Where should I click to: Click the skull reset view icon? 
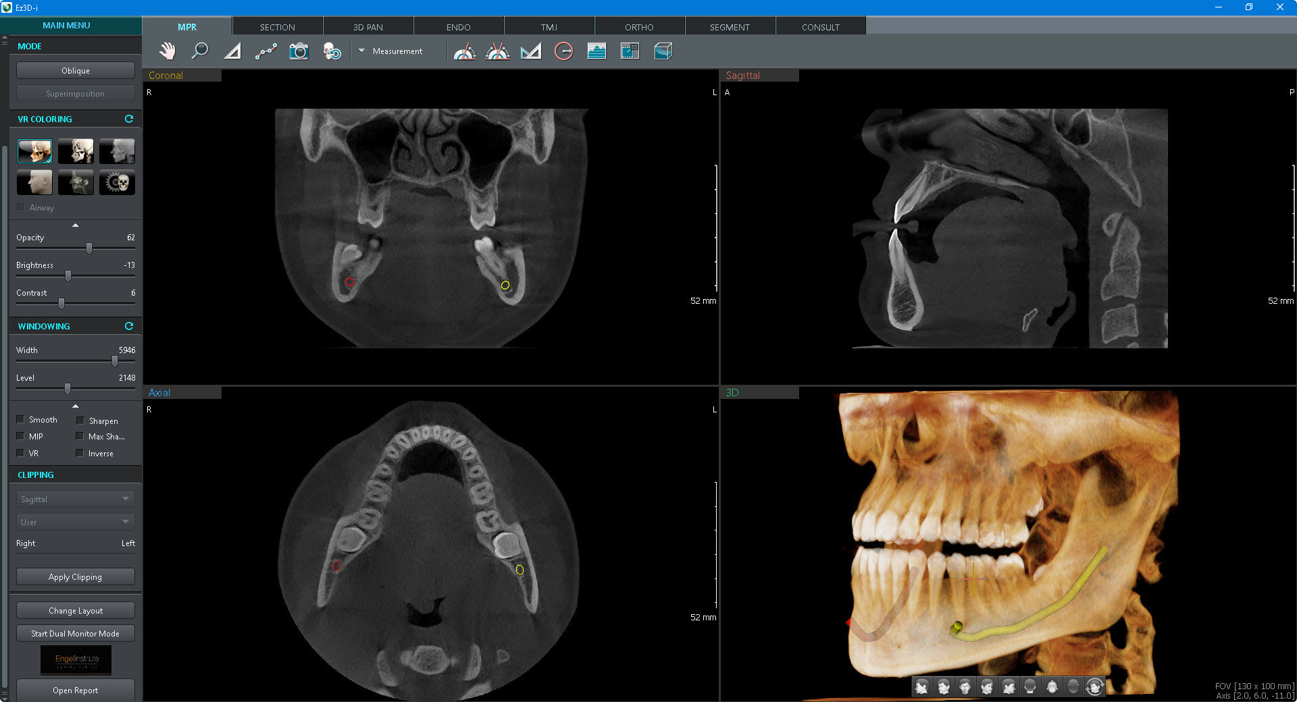click(x=332, y=51)
